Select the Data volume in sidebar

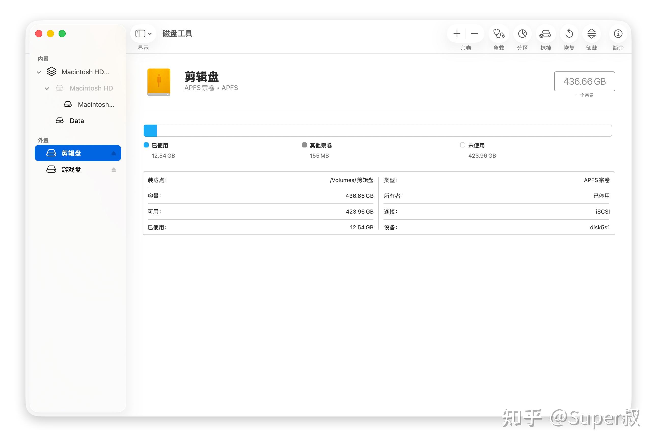(x=77, y=121)
